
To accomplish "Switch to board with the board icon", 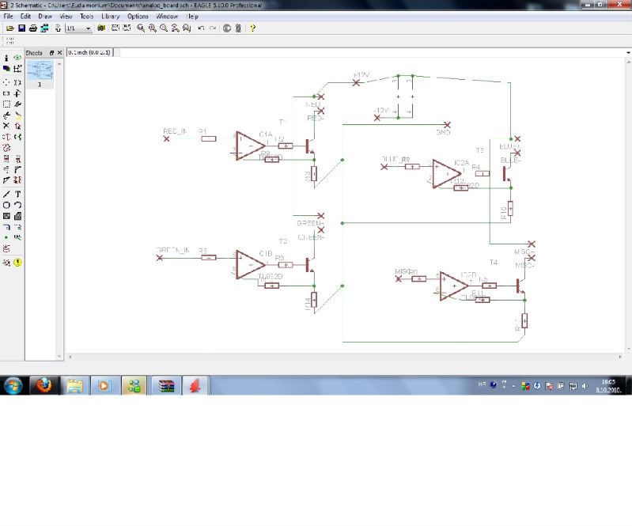I will tap(58, 28).
